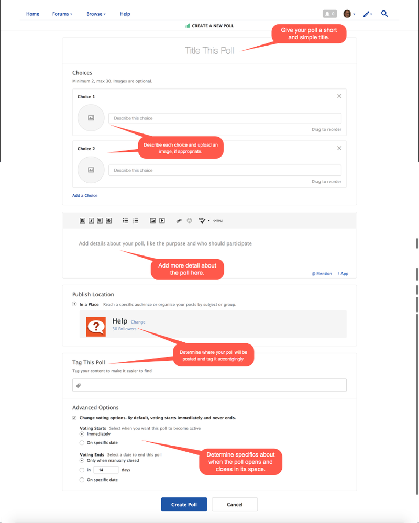Go to the Home menu item

(32, 14)
